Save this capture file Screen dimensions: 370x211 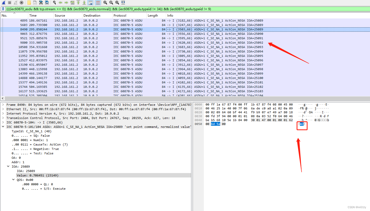pos(35,3)
